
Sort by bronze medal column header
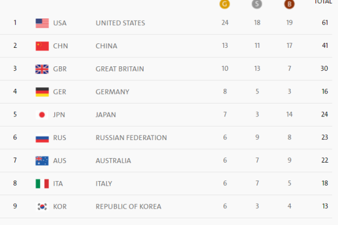click(x=289, y=3)
